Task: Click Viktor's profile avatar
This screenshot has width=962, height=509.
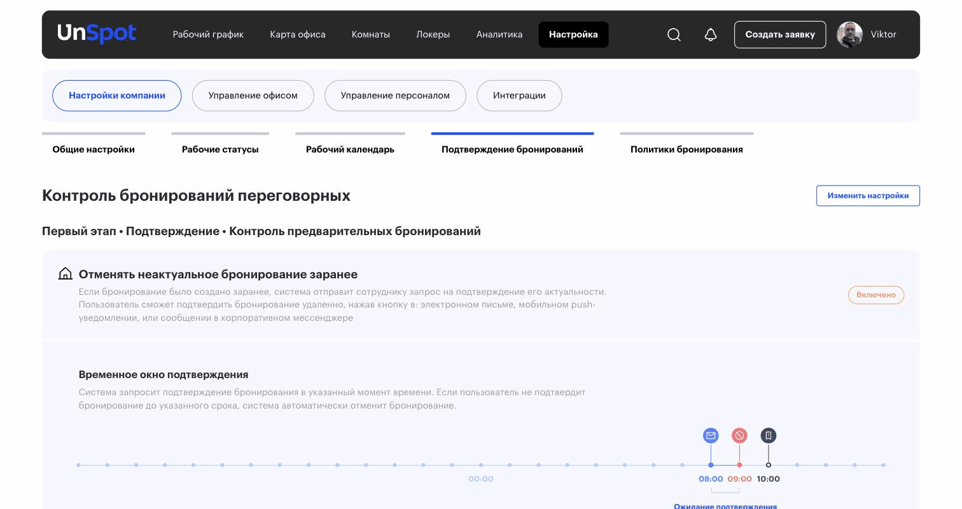Action: [849, 34]
